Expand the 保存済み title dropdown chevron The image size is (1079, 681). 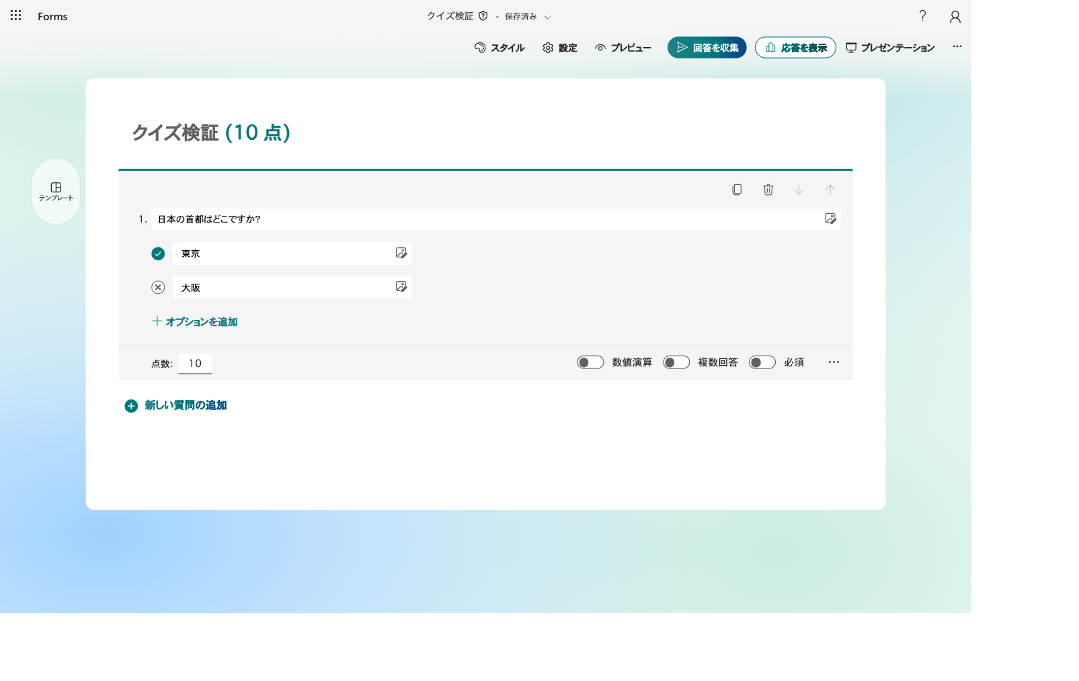point(547,17)
